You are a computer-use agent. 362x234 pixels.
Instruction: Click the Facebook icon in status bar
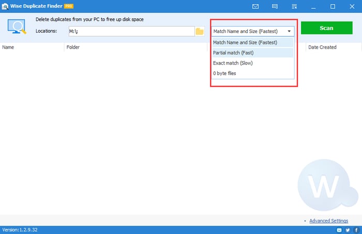point(356,229)
